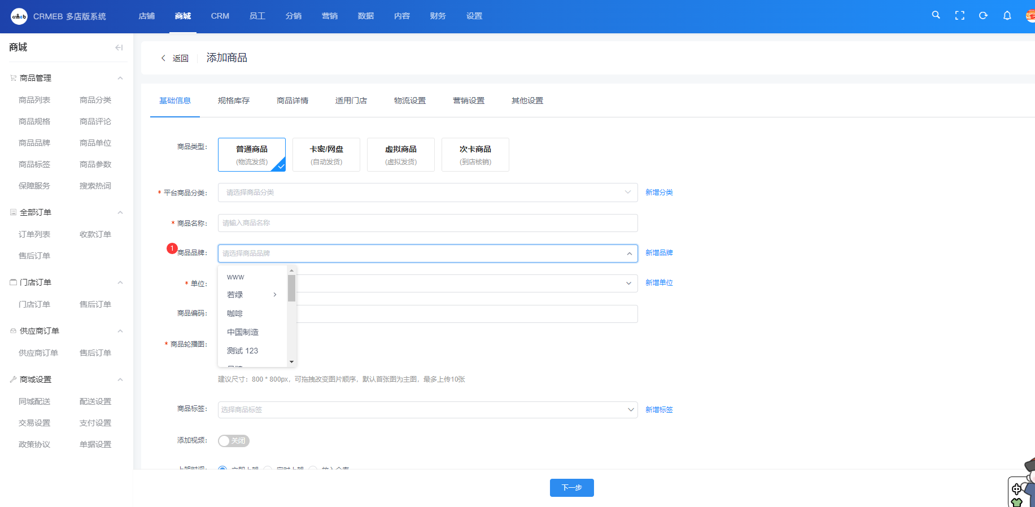The height and width of the screenshot is (507, 1035).
Task: Select the 虚拟商品 product type
Action: click(400, 155)
